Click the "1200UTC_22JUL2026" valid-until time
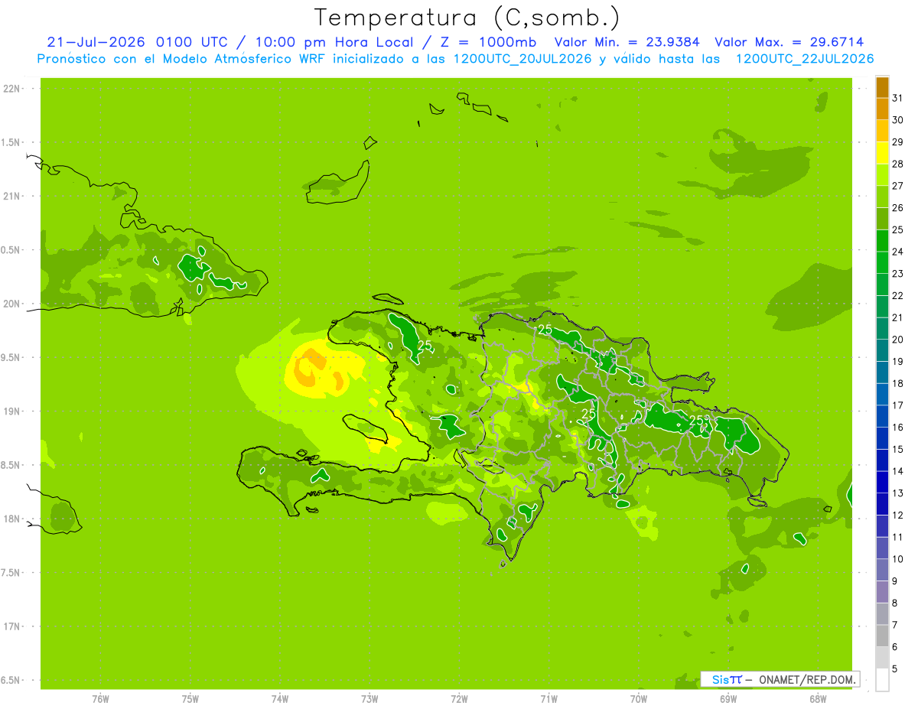The height and width of the screenshot is (709, 918). [x=805, y=59]
